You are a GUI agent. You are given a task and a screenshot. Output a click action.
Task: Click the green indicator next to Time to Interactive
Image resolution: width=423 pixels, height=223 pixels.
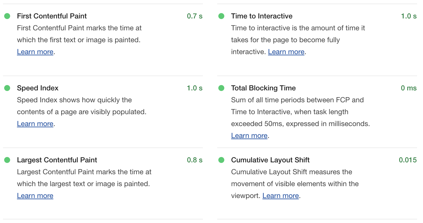(x=221, y=16)
